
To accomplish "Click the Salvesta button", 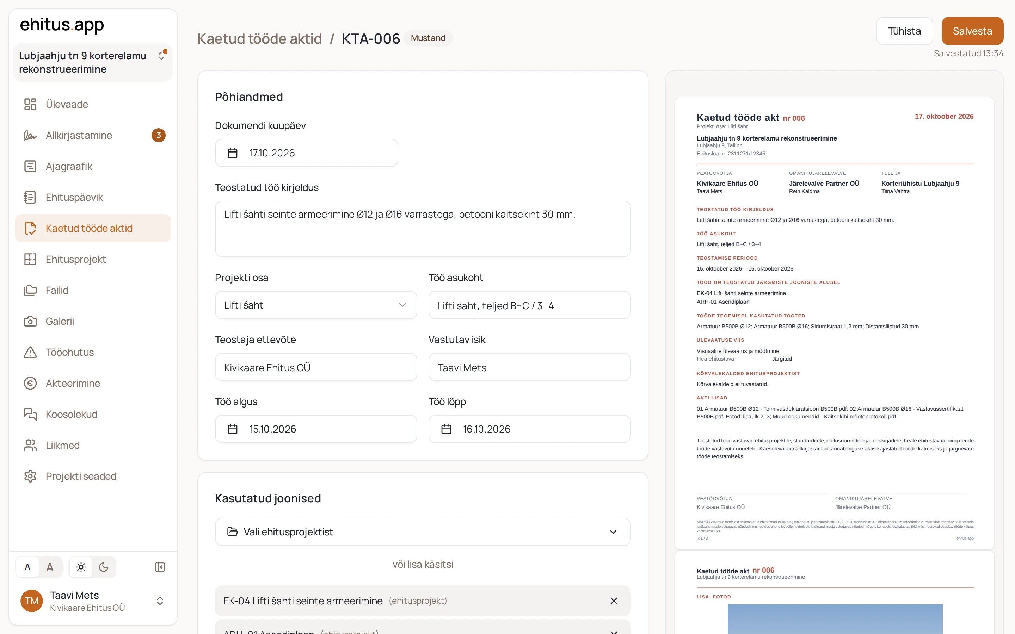I will [x=972, y=31].
